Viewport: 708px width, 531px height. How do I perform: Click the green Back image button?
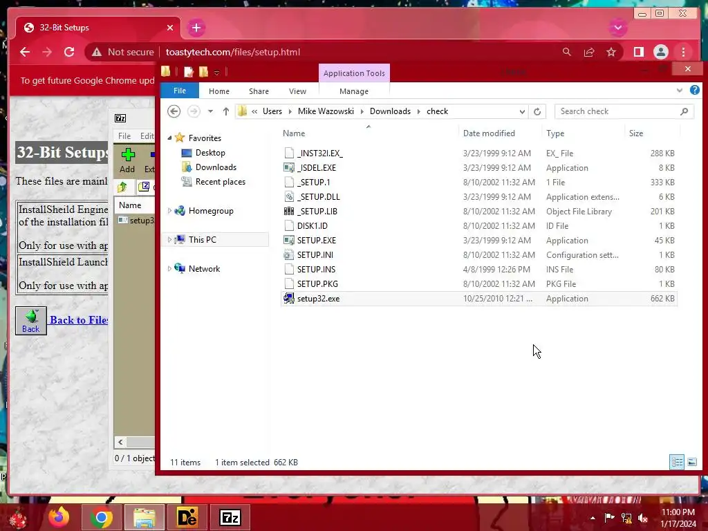coord(30,321)
